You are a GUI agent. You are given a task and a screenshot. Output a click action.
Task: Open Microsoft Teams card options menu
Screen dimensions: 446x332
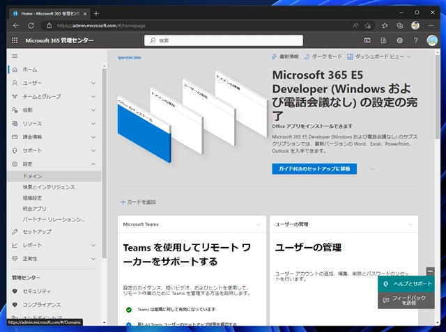coord(259,225)
